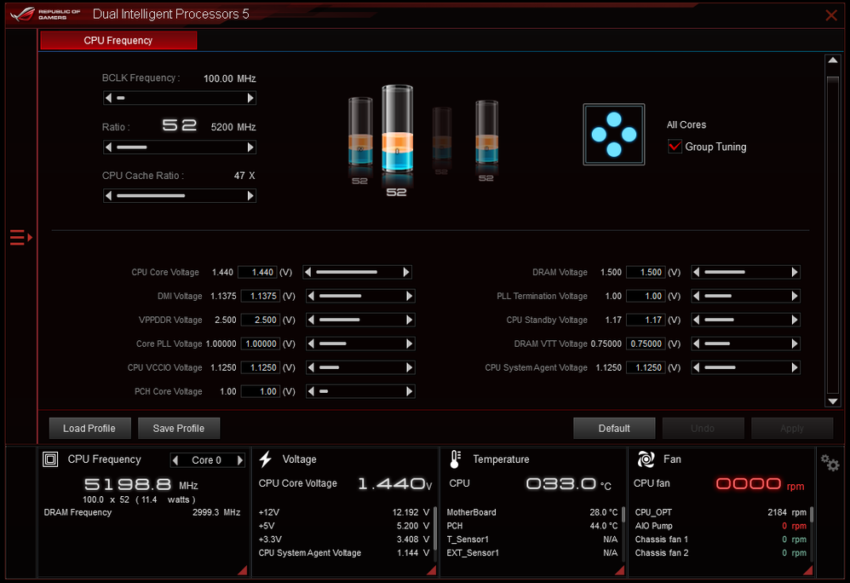
Task: Click the Save Profile button
Action: click(178, 428)
